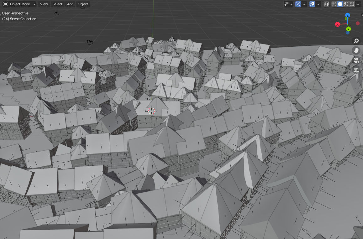The image size is (363, 239).
Task: Toggle the Show Overlays button
Action: click(312, 4)
